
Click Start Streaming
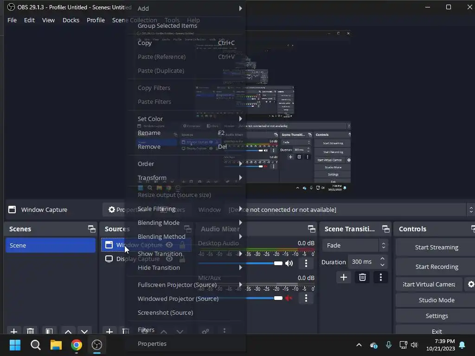click(x=436, y=248)
